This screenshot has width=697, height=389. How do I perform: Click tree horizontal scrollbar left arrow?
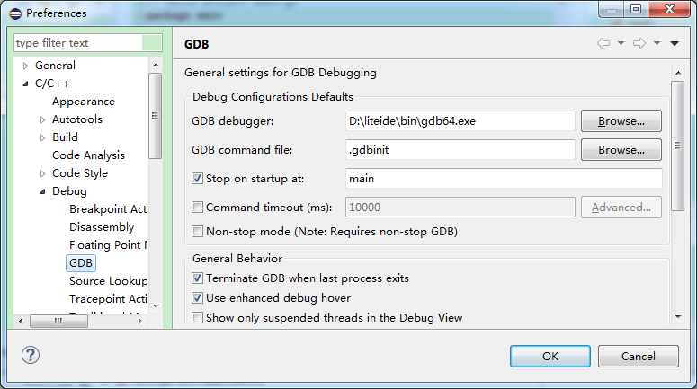coord(21,321)
